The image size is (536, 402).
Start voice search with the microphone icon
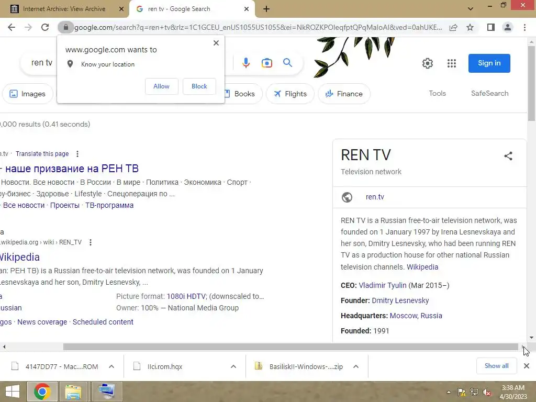click(x=246, y=63)
